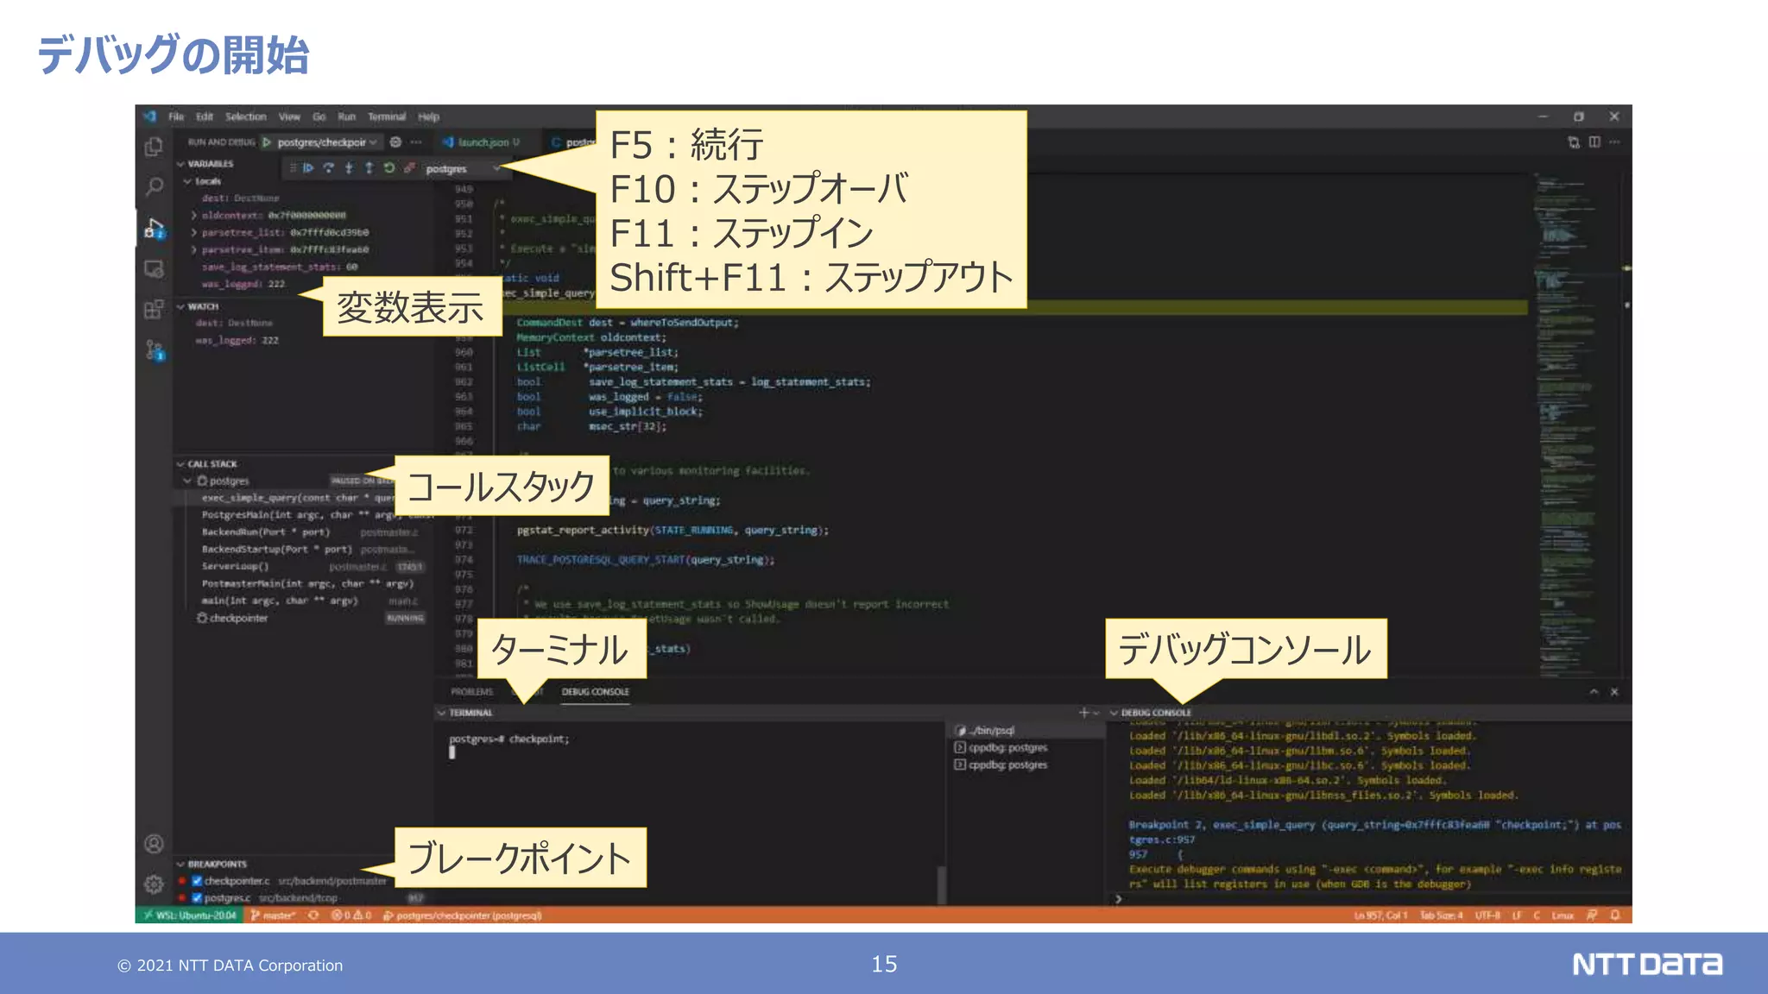Click the red Disconnect debug icon

point(409,168)
